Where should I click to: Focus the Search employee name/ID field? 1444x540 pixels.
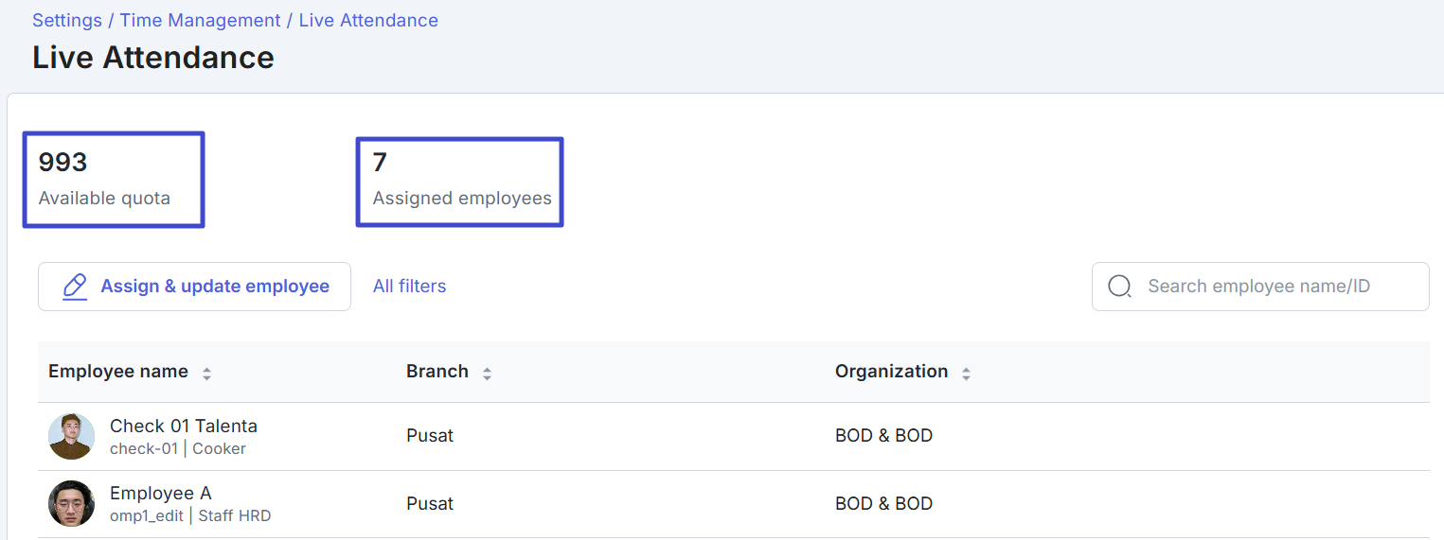[x=1269, y=287]
